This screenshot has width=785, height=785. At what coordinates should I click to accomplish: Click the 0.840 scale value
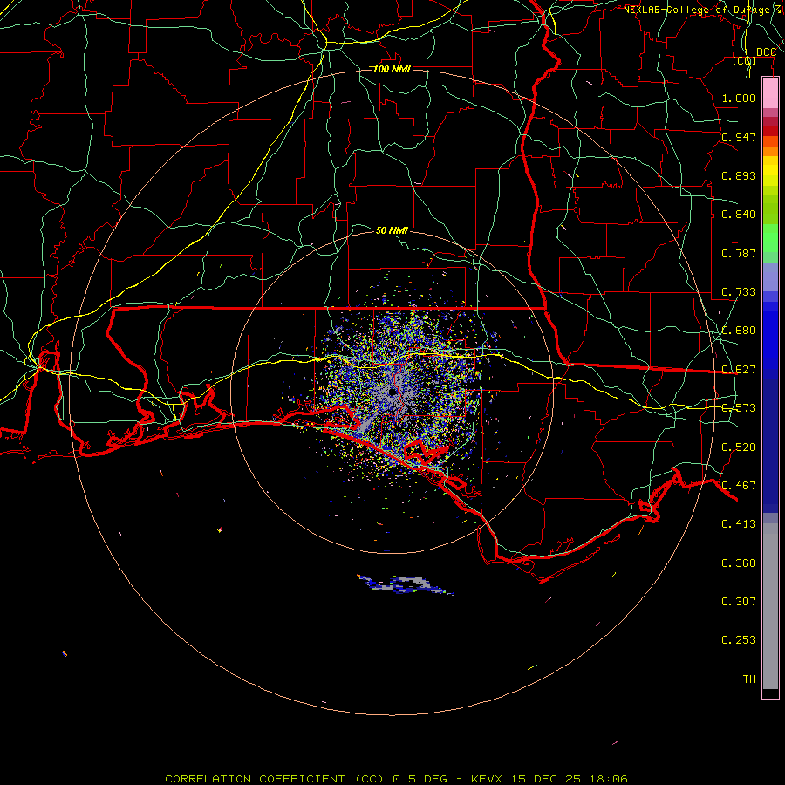[x=739, y=215]
